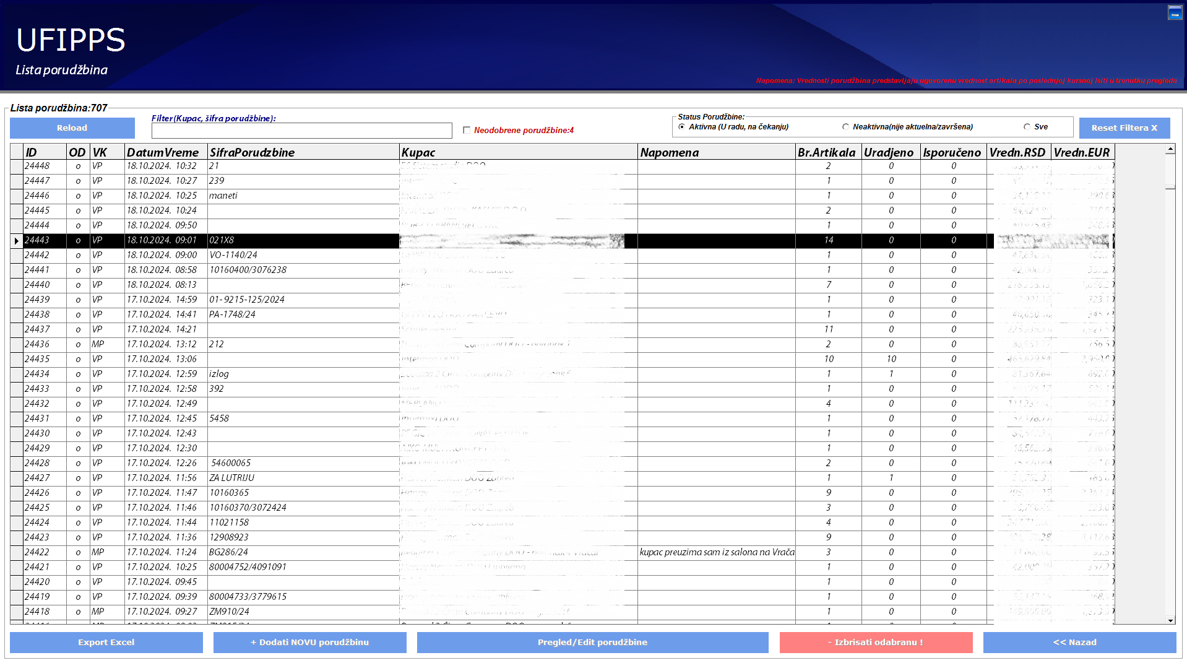Sort by ID column header
This screenshot has height=663, width=1187.
45,152
